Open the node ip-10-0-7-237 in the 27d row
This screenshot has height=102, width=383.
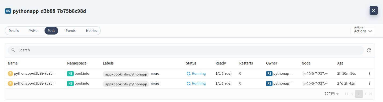[315, 84]
